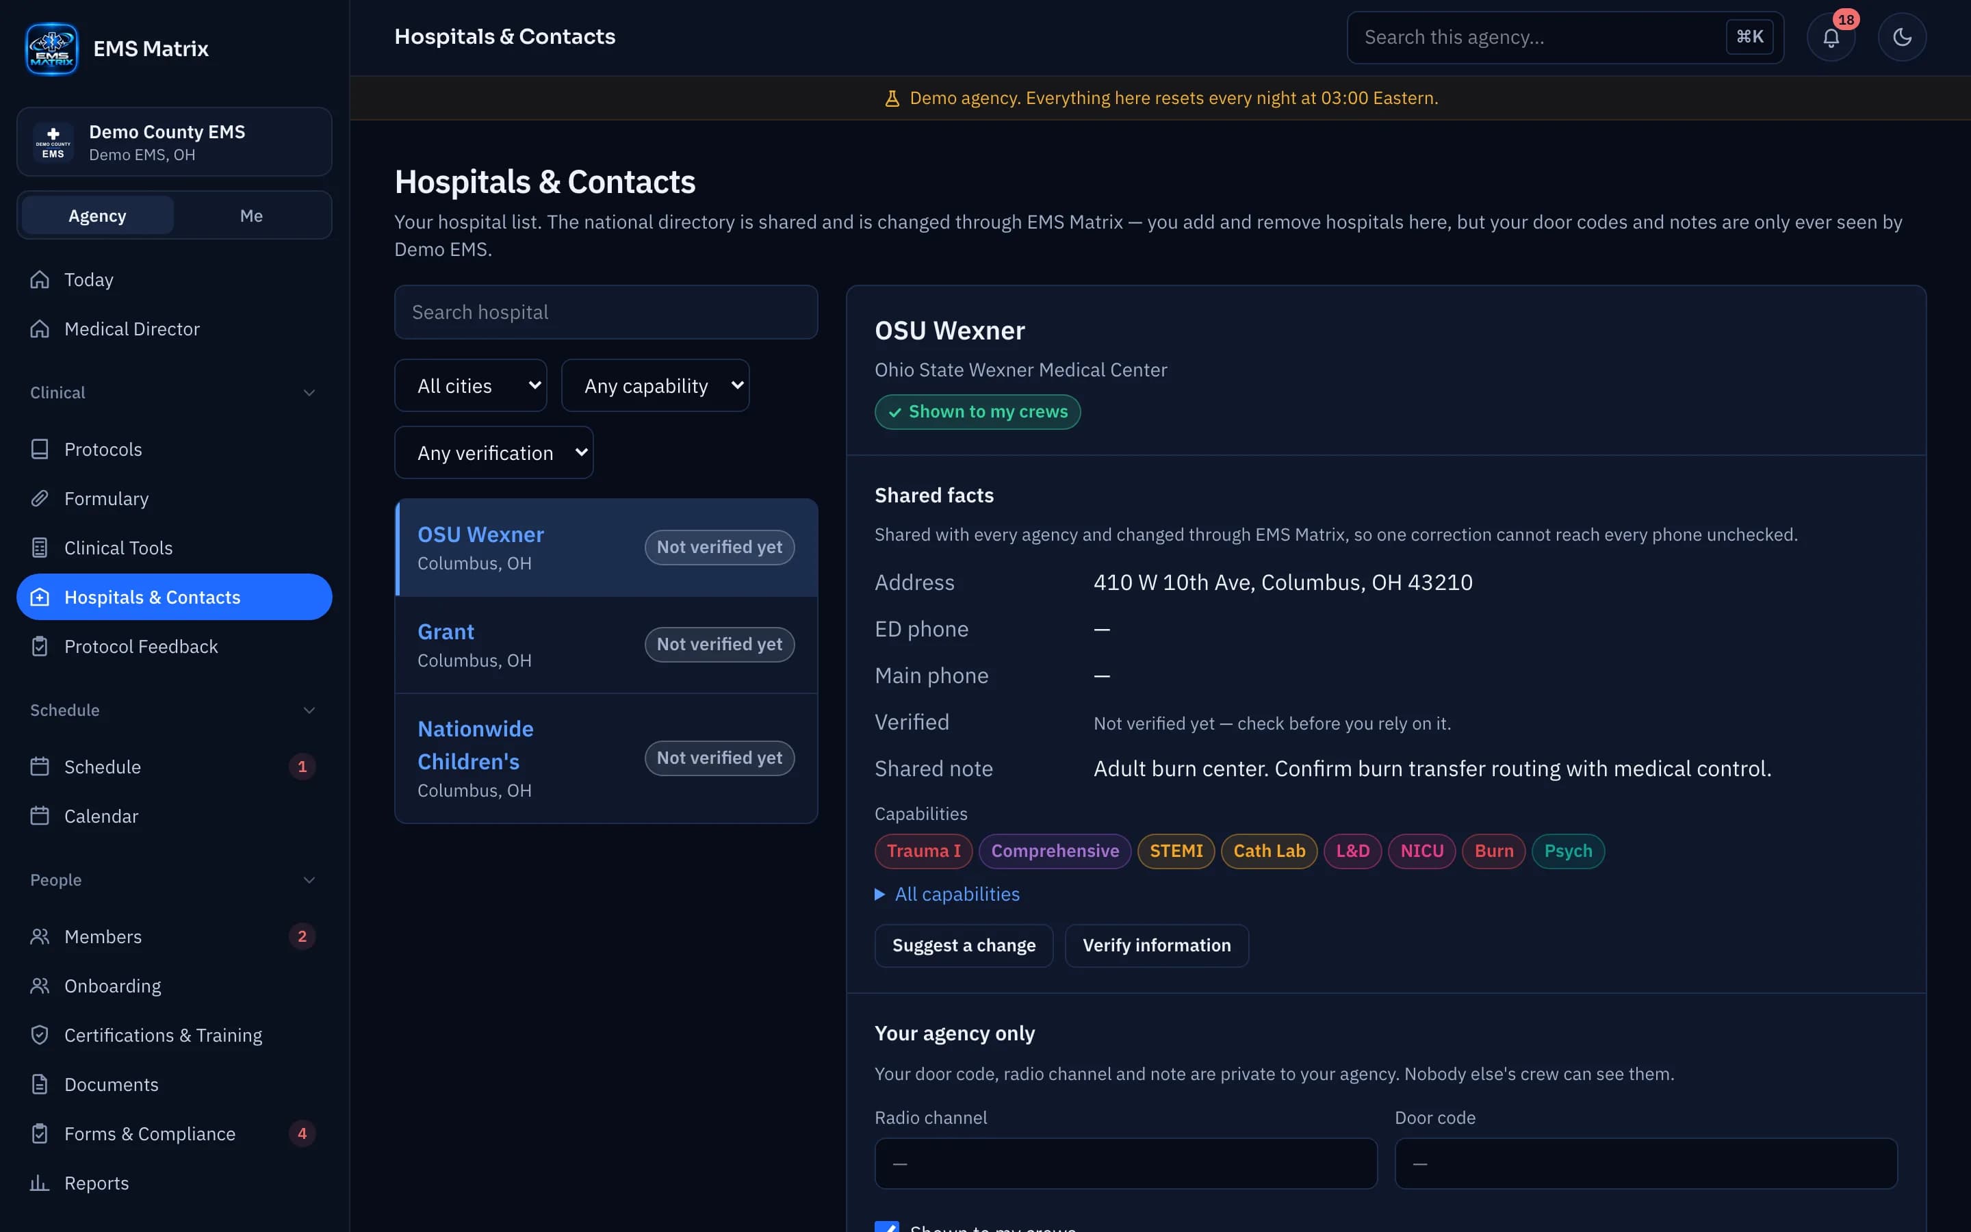The image size is (1971, 1232).
Task: Switch to Agency view
Action: tap(97, 216)
